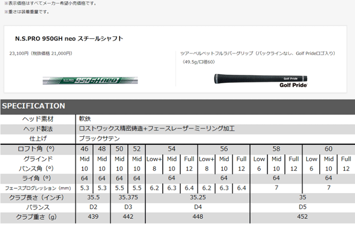Screen dimensions: 355x231
Task: Click balance value D3
Action: click(128, 207)
